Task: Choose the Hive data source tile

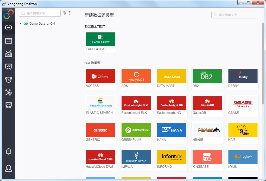Action: (x=243, y=133)
